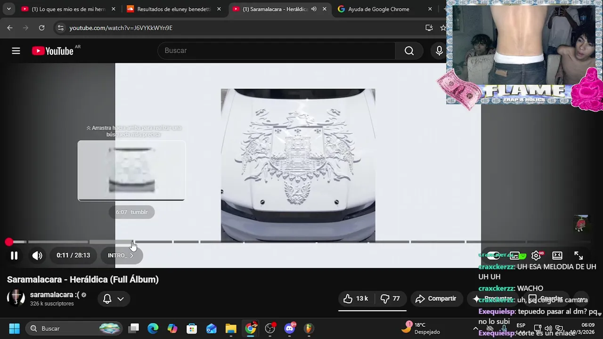Click the URL in the address bar
The image size is (603, 339).
[121, 28]
